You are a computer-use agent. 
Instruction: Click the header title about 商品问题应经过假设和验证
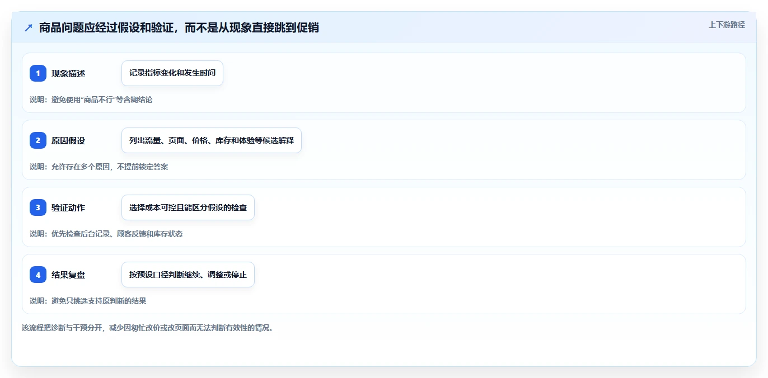(179, 27)
